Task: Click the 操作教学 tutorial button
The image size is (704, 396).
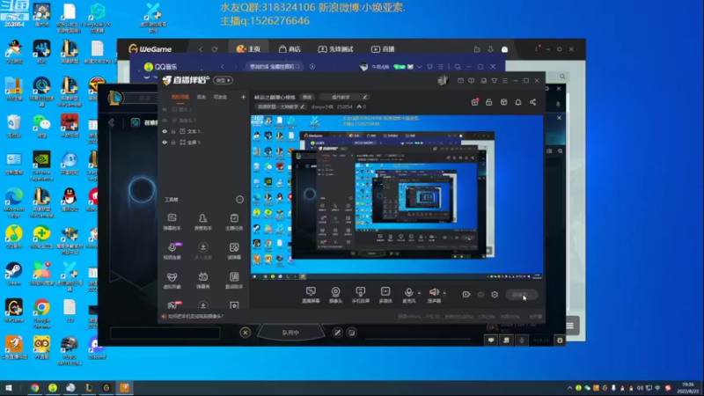Action: [x=345, y=97]
